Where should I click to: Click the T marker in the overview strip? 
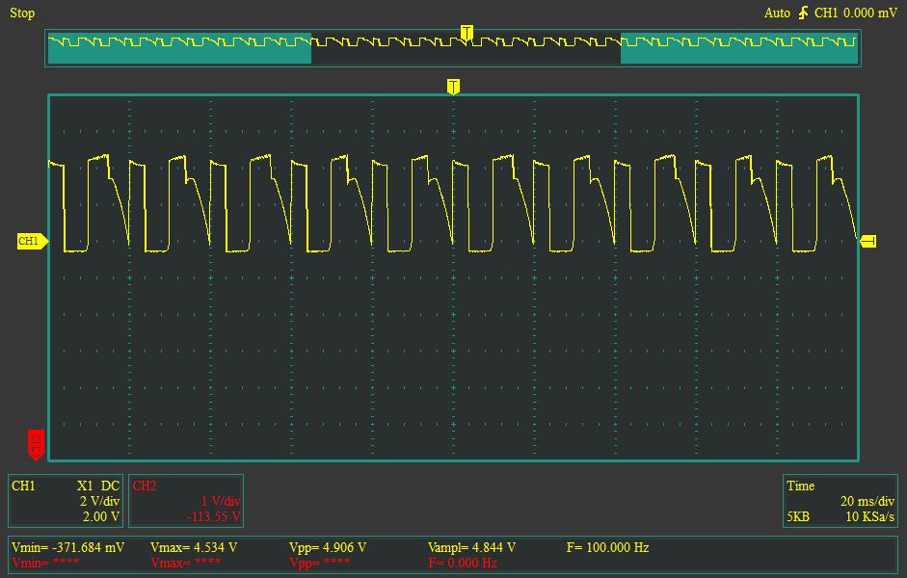(x=467, y=34)
